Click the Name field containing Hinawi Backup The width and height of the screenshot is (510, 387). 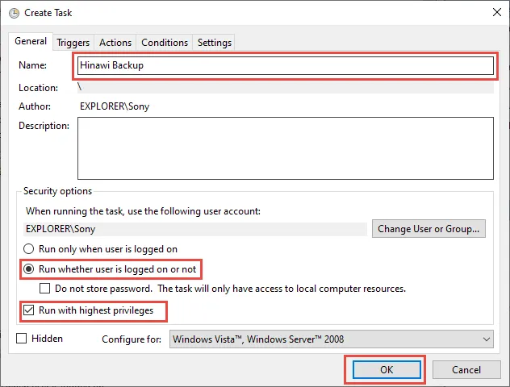coord(284,65)
